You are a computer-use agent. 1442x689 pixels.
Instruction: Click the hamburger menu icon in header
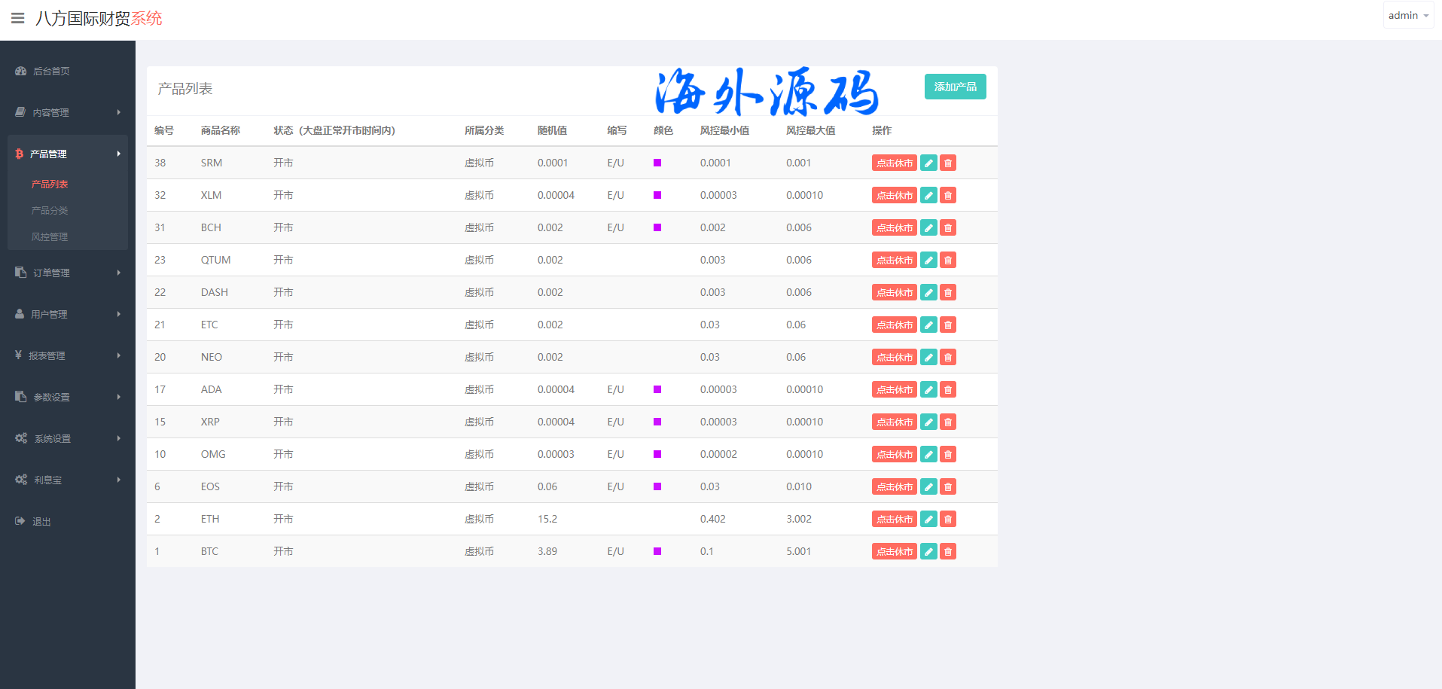coord(18,18)
